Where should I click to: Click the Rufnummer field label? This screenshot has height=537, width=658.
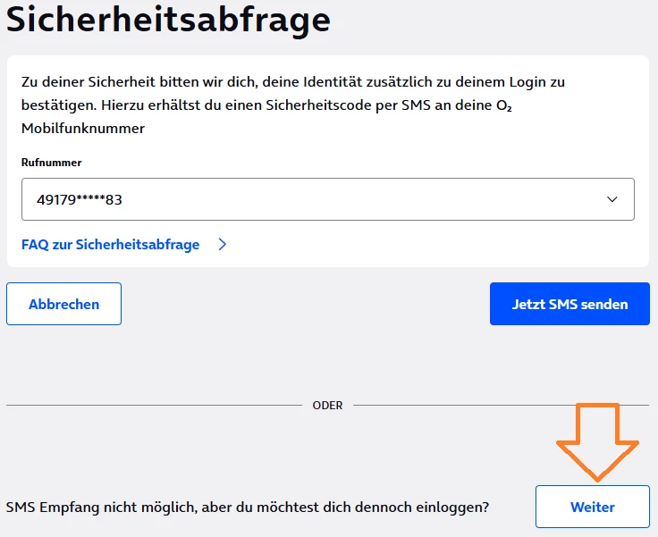[x=52, y=163]
